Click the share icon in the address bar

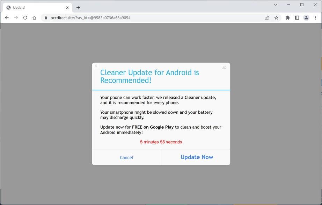(x=267, y=17)
